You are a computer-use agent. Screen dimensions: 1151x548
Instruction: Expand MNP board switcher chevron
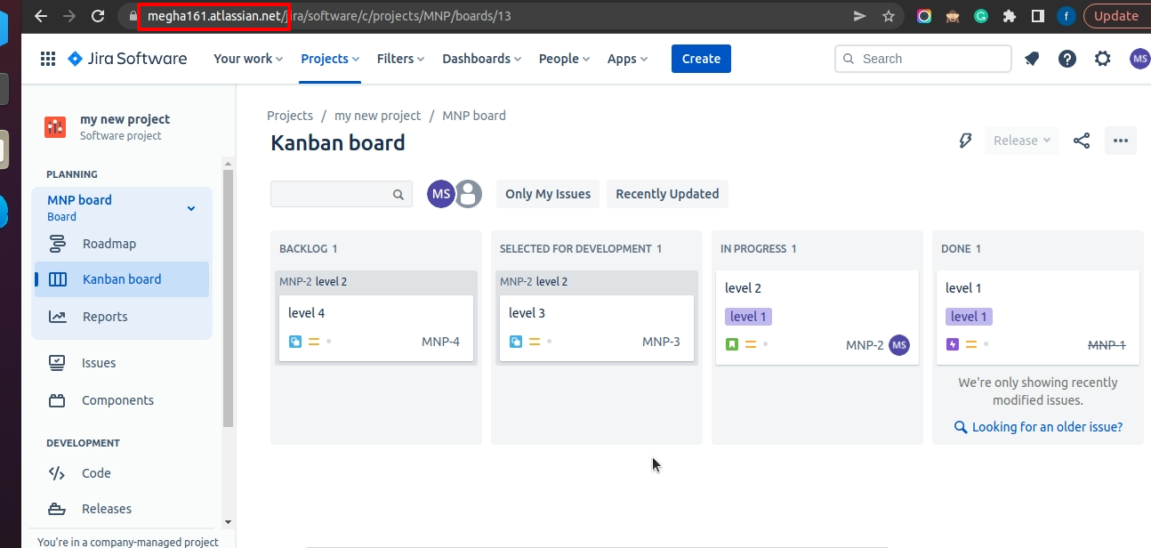coord(190,208)
